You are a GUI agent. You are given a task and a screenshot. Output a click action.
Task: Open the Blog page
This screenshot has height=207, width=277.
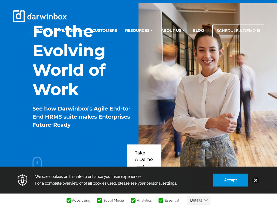tap(198, 30)
